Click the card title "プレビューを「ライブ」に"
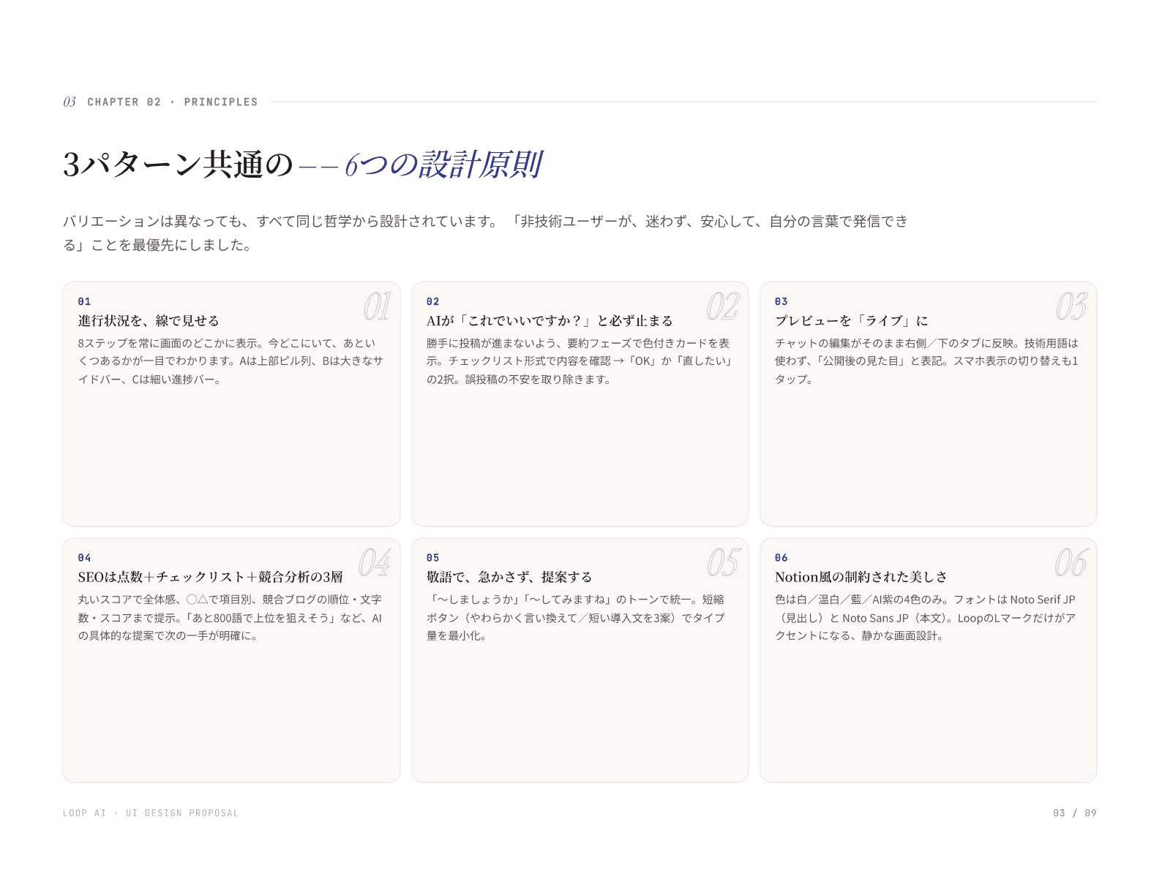The width and height of the screenshot is (1159, 895). point(852,321)
